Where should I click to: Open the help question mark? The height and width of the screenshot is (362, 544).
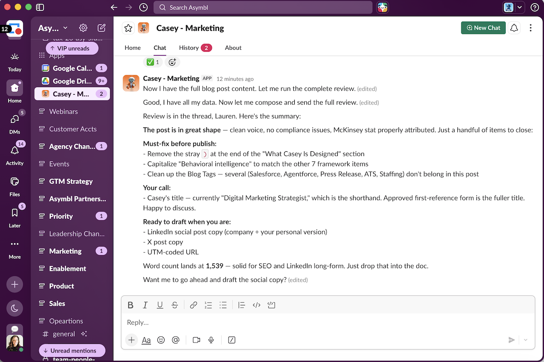click(x=534, y=7)
